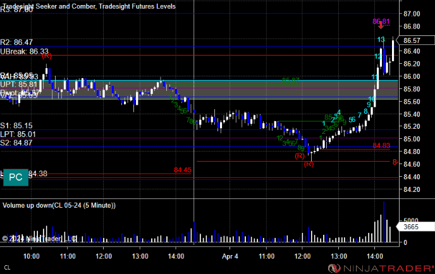Click the current price marker 86.57
Viewport: 435px width, 274px height.
point(415,40)
